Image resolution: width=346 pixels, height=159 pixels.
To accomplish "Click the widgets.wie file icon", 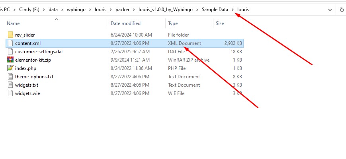I will (11, 93).
